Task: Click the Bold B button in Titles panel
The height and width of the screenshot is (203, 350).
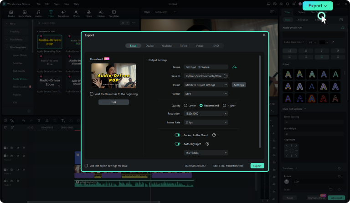Action: coord(306,51)
